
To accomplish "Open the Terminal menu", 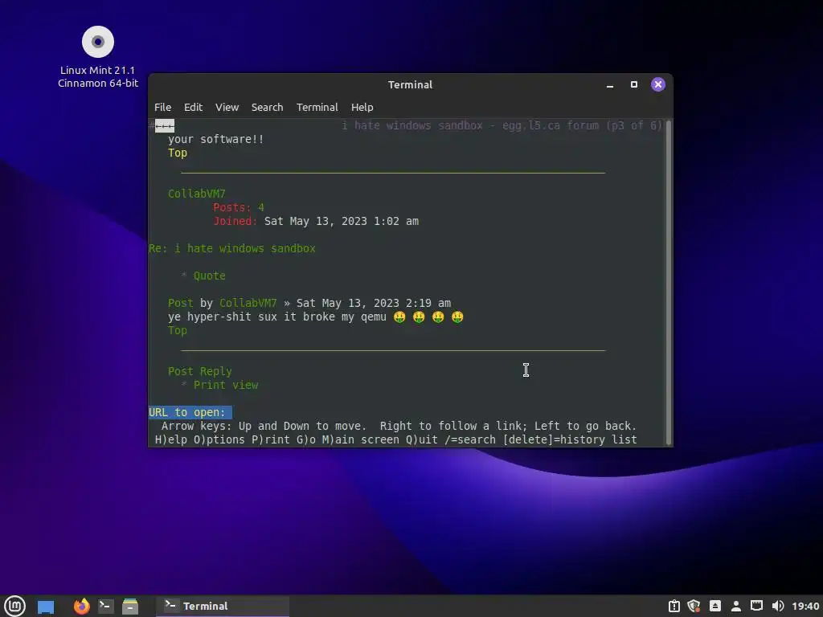I will click(317, 107).
